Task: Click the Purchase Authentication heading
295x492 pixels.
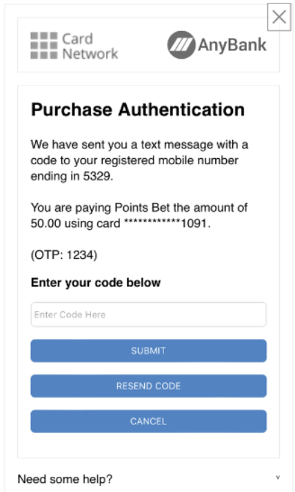Action: (138, 110)
